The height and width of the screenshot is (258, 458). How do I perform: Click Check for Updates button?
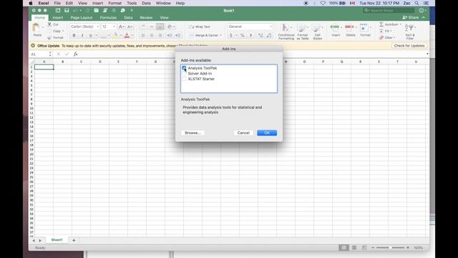409,46
